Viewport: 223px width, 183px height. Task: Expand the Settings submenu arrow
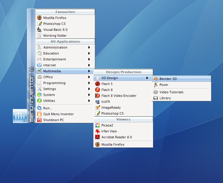point(89,89)
